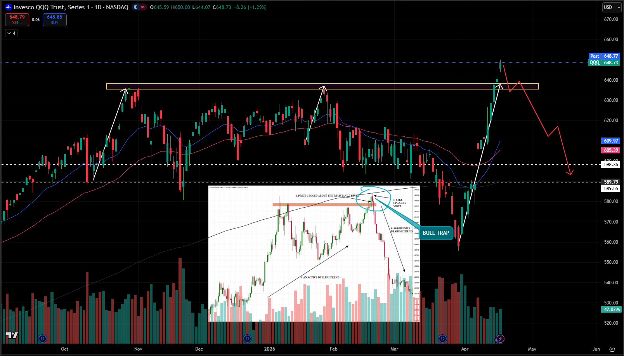Click the TradingView logo
Image resolution: width=624 pixels, height=356 pixels.
(x=12, y=335)
